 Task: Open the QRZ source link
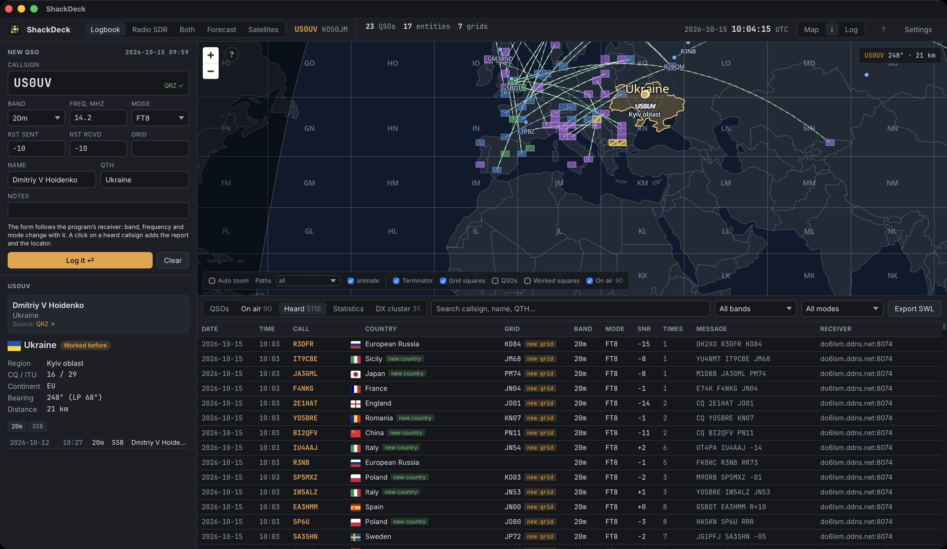[45, 324]
